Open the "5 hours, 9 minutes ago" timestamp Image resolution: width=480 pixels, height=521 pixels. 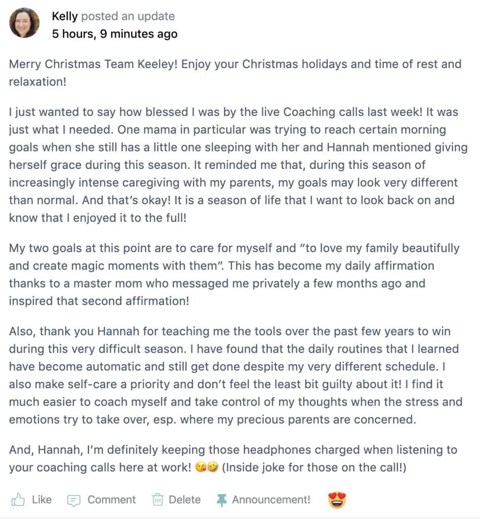115,34
